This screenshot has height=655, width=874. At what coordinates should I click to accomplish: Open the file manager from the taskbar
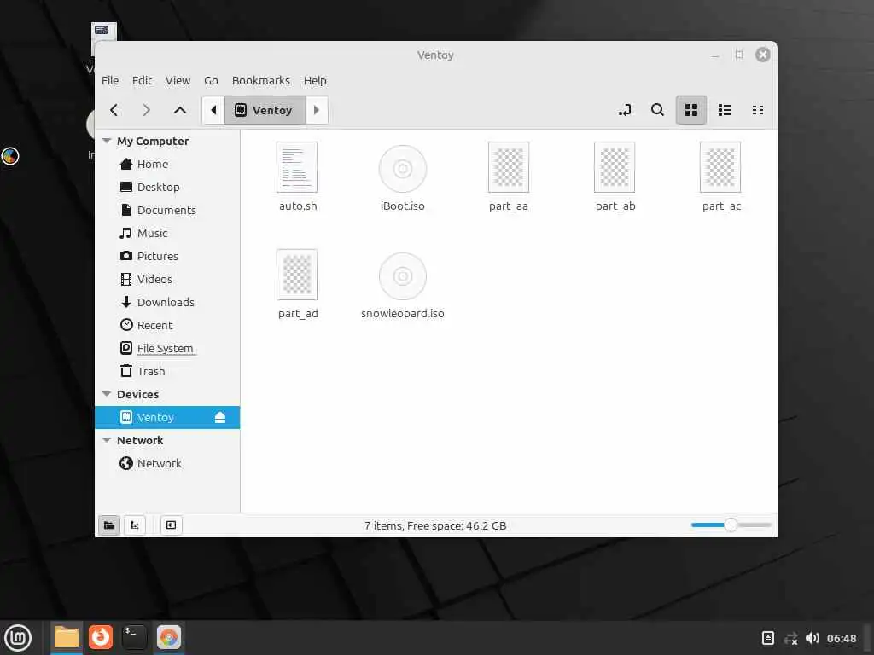coord(67,637)
